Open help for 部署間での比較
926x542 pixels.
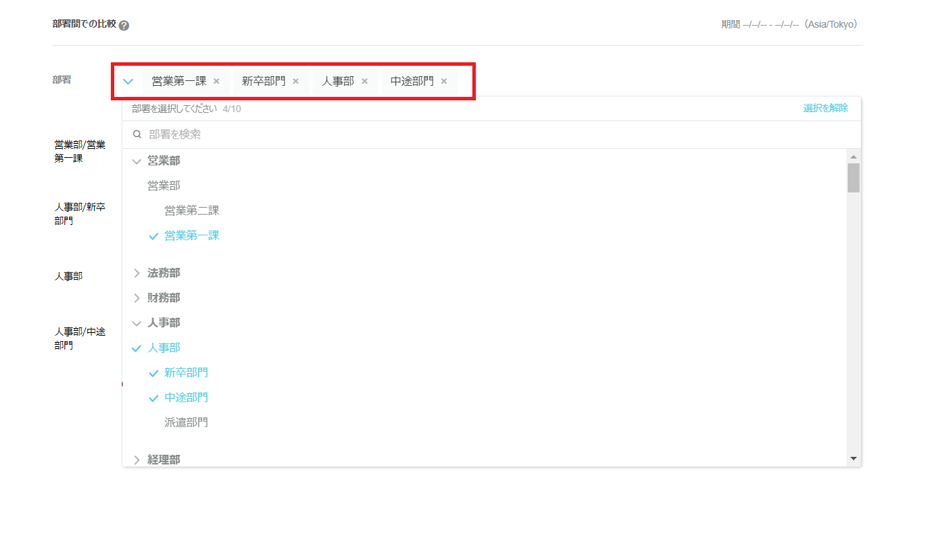[124, 26]
